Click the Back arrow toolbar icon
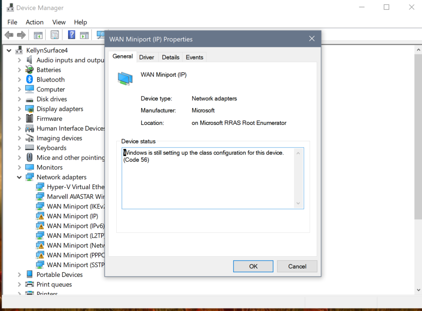Screen dimensions: 422x311 (9, 35)
